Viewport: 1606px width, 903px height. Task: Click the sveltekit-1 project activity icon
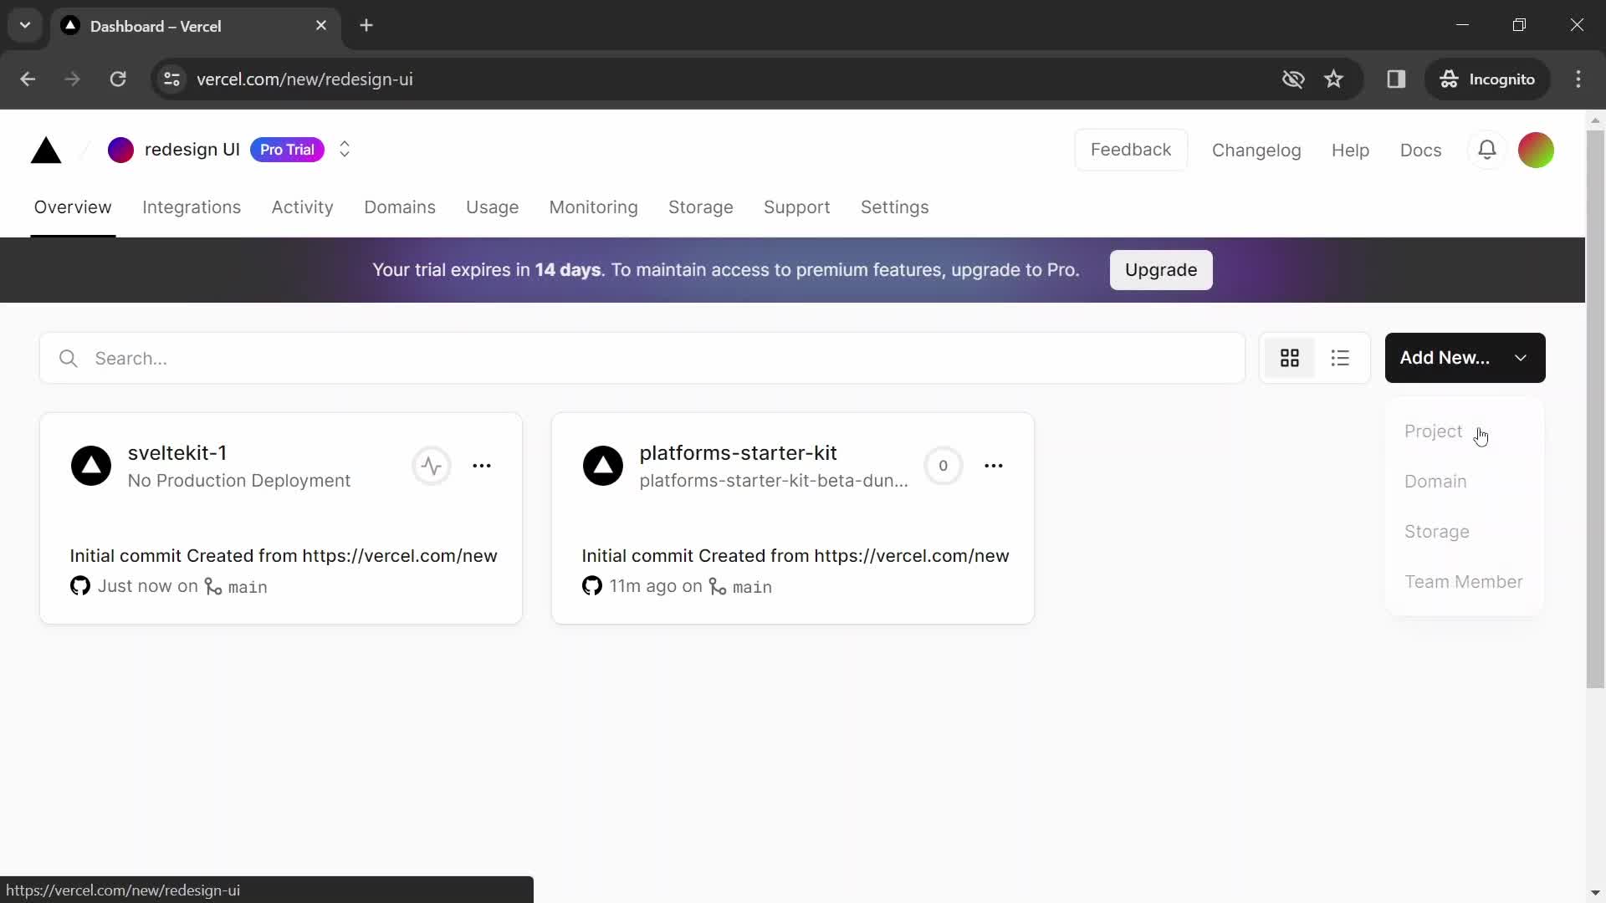(x=430, y=465)
